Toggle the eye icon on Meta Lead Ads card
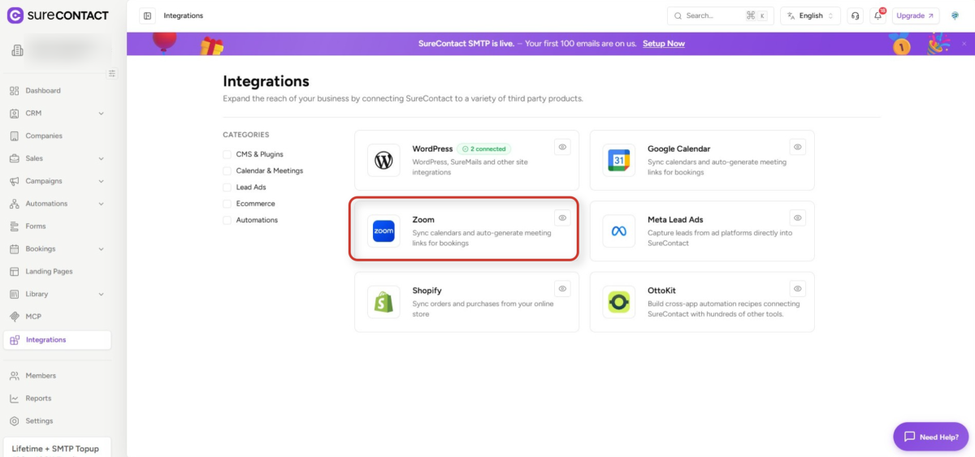The image size is (975, 457). point(798,218)
